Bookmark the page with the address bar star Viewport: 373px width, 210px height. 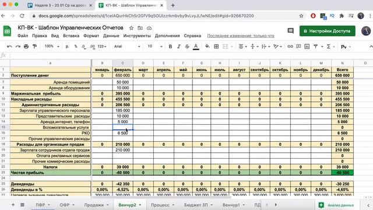coord(301,16)
